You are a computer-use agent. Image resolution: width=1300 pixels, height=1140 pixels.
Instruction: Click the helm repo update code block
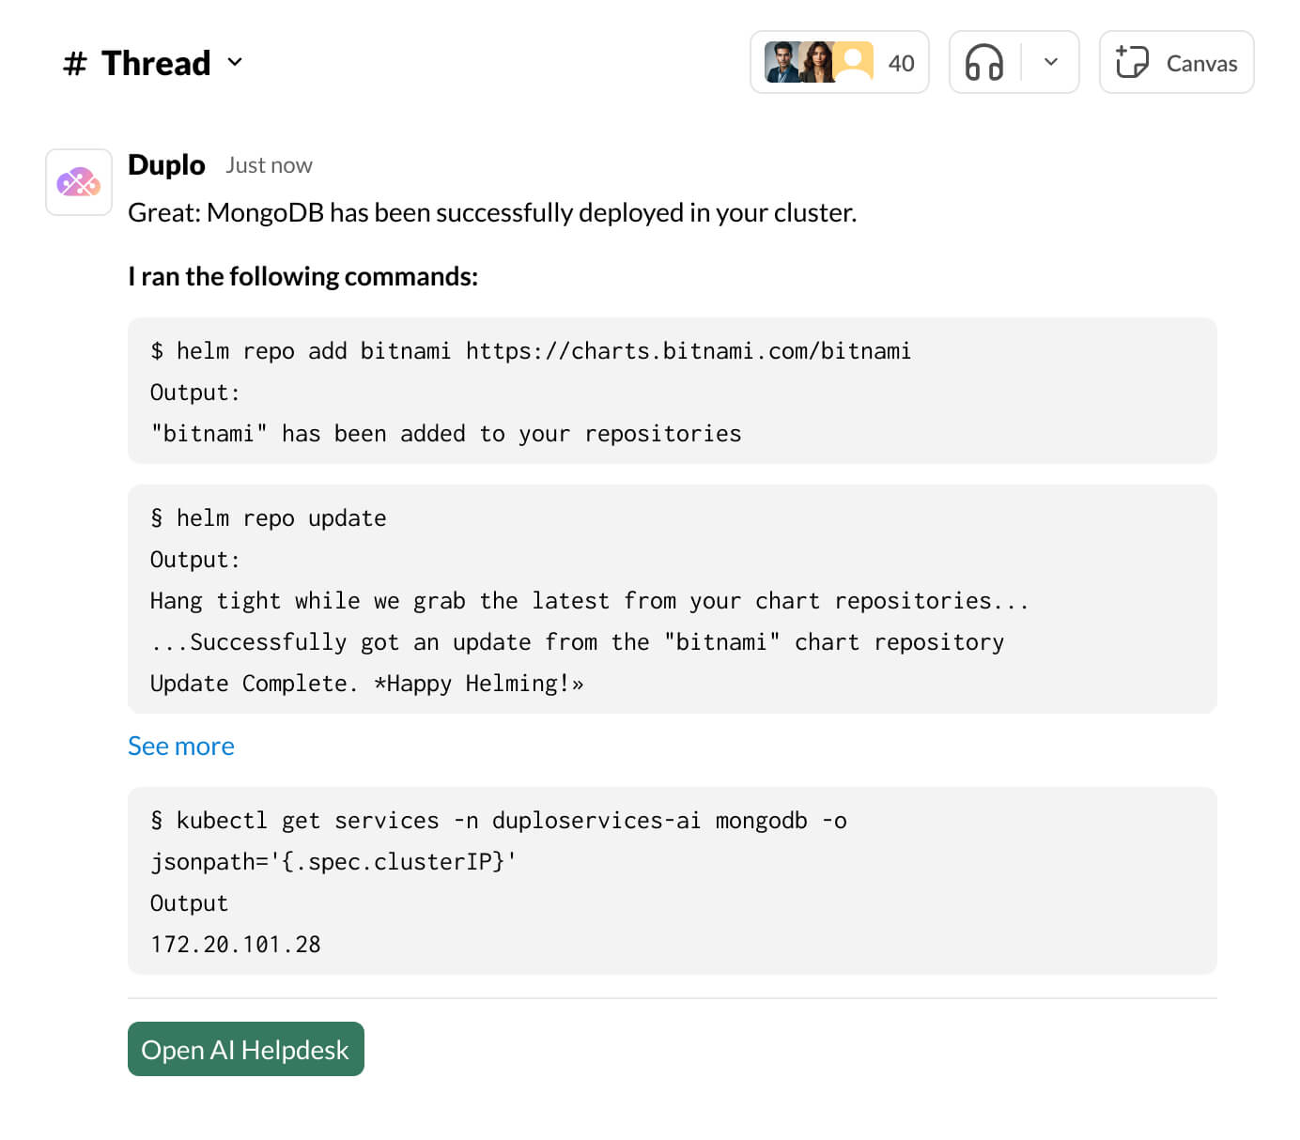click(x=672, y=599)
